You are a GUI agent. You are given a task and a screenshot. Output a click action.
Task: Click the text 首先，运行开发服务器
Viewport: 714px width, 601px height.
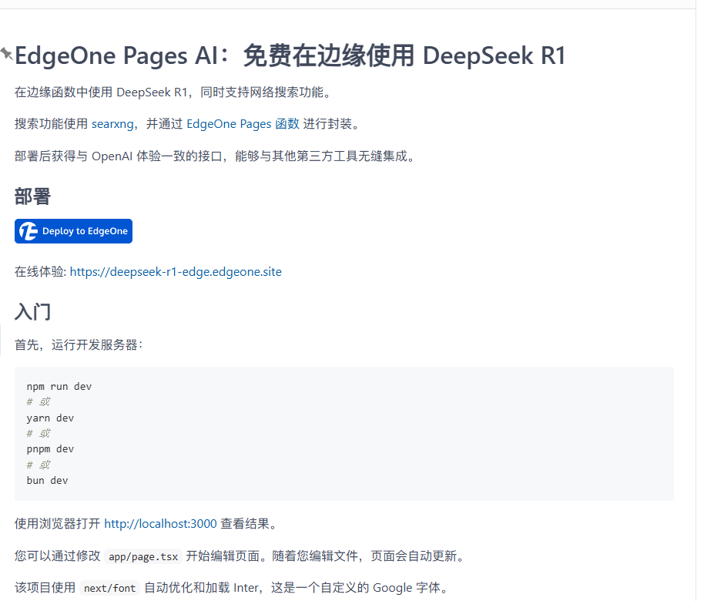(79, 345)
